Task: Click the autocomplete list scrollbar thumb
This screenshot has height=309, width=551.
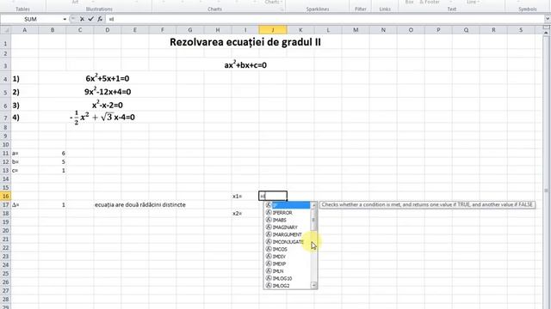Action: (x=313, y=220)
